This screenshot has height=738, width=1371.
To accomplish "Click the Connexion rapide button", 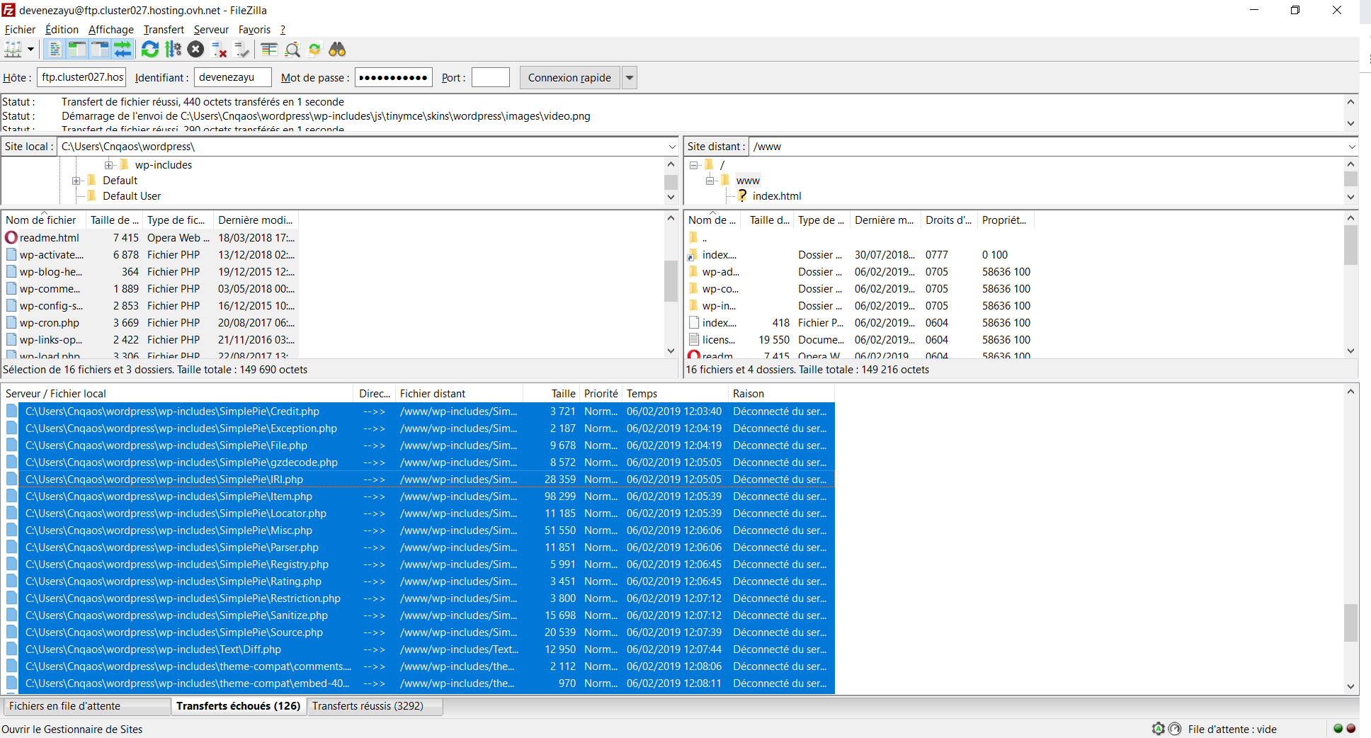I will (569, 78).
